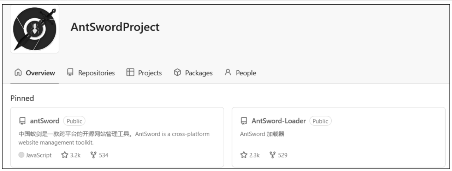The image size is (452, 171).
Task: Click the AntSwordProject organization name heading
Action: 115,27
